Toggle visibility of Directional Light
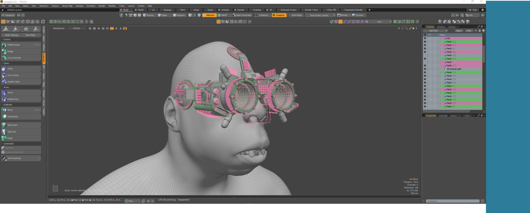This screenshot has width=530, height=213. [x=425, y=69]
